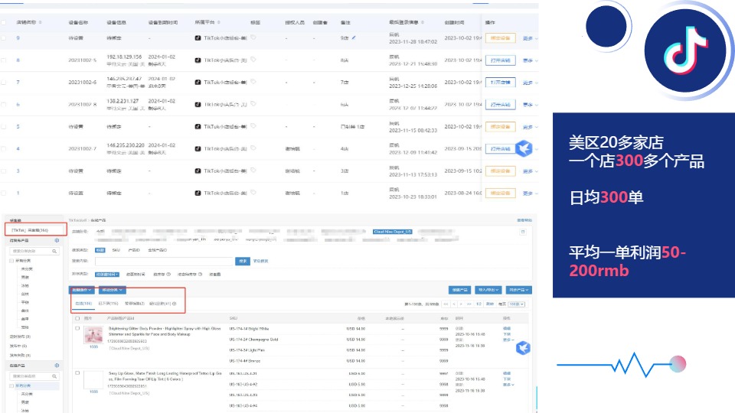Open the 'more' dropdown for store 9

pyautogui.click(x=530, y=38)
